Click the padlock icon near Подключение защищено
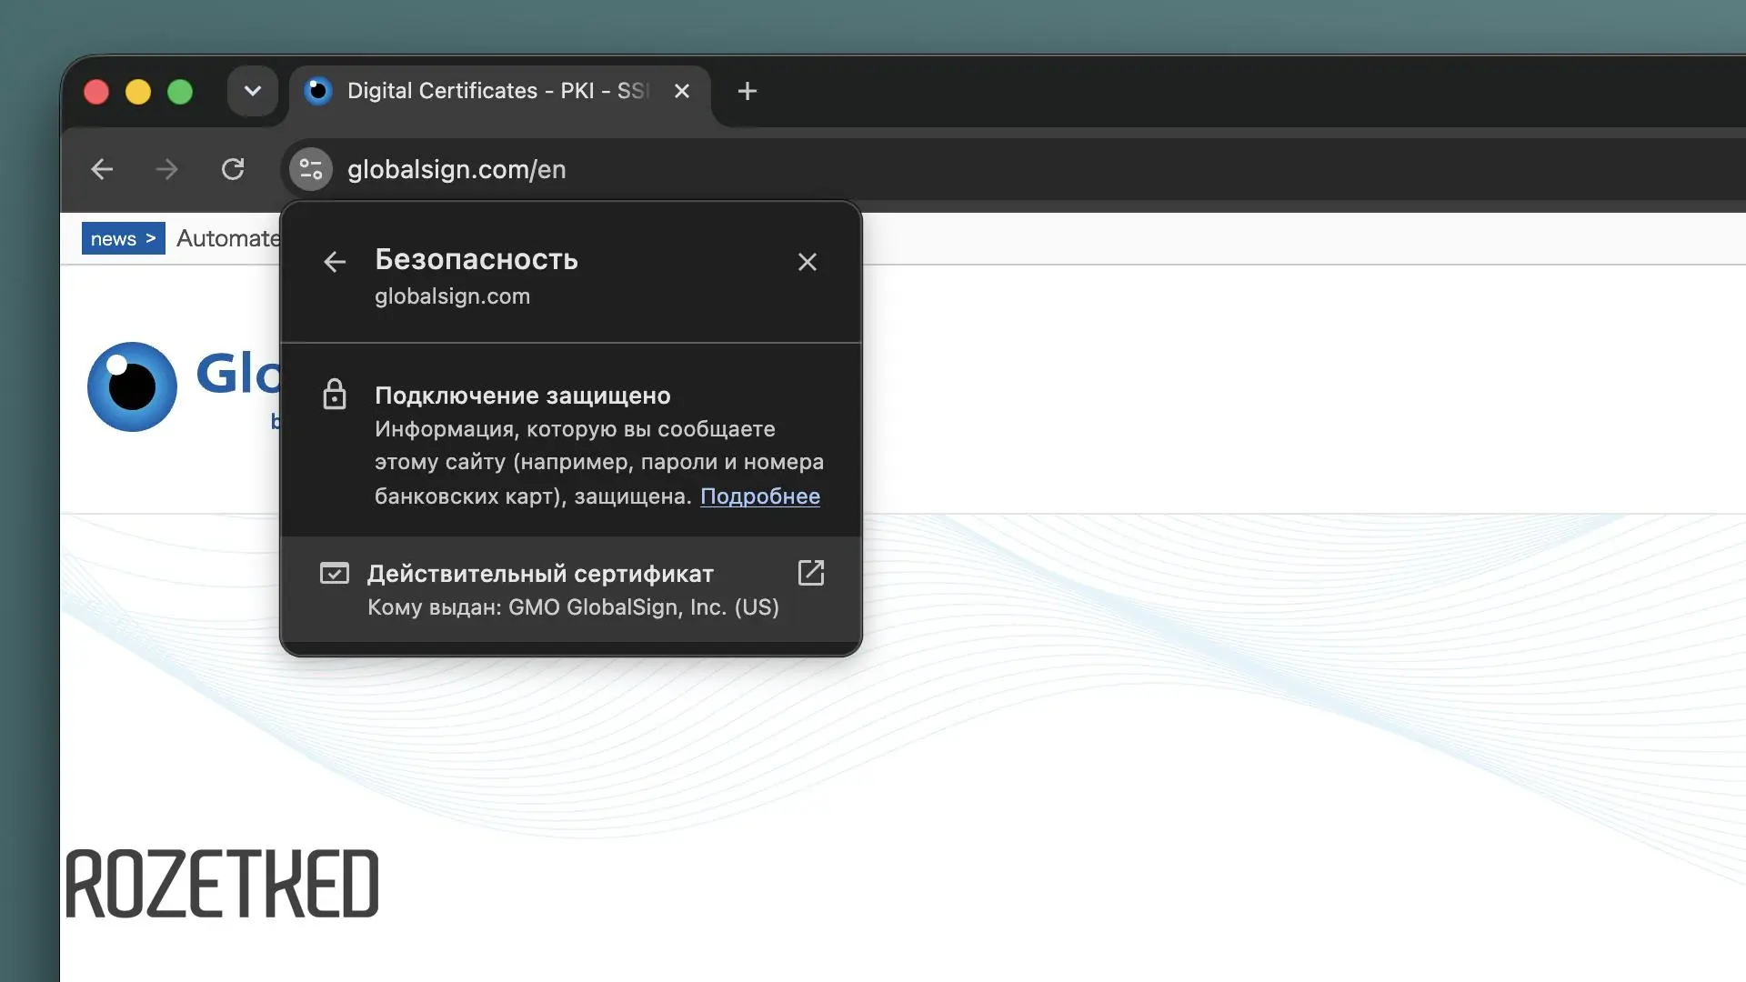The height and width of the screenshot is (982, 1746). (335, 395)
